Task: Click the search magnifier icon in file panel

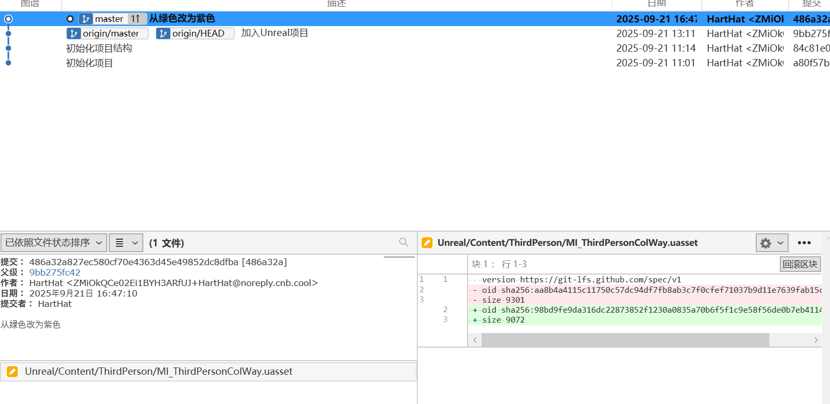Action: coord(403,242)
